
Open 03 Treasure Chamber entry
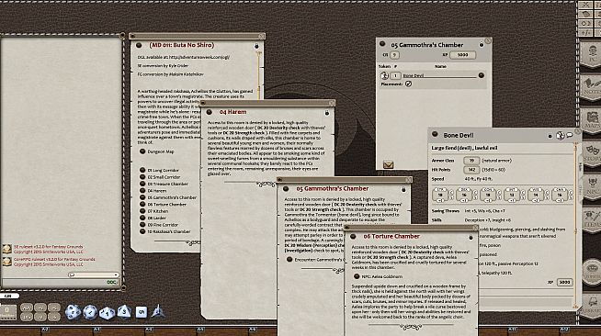pos(164,185)
